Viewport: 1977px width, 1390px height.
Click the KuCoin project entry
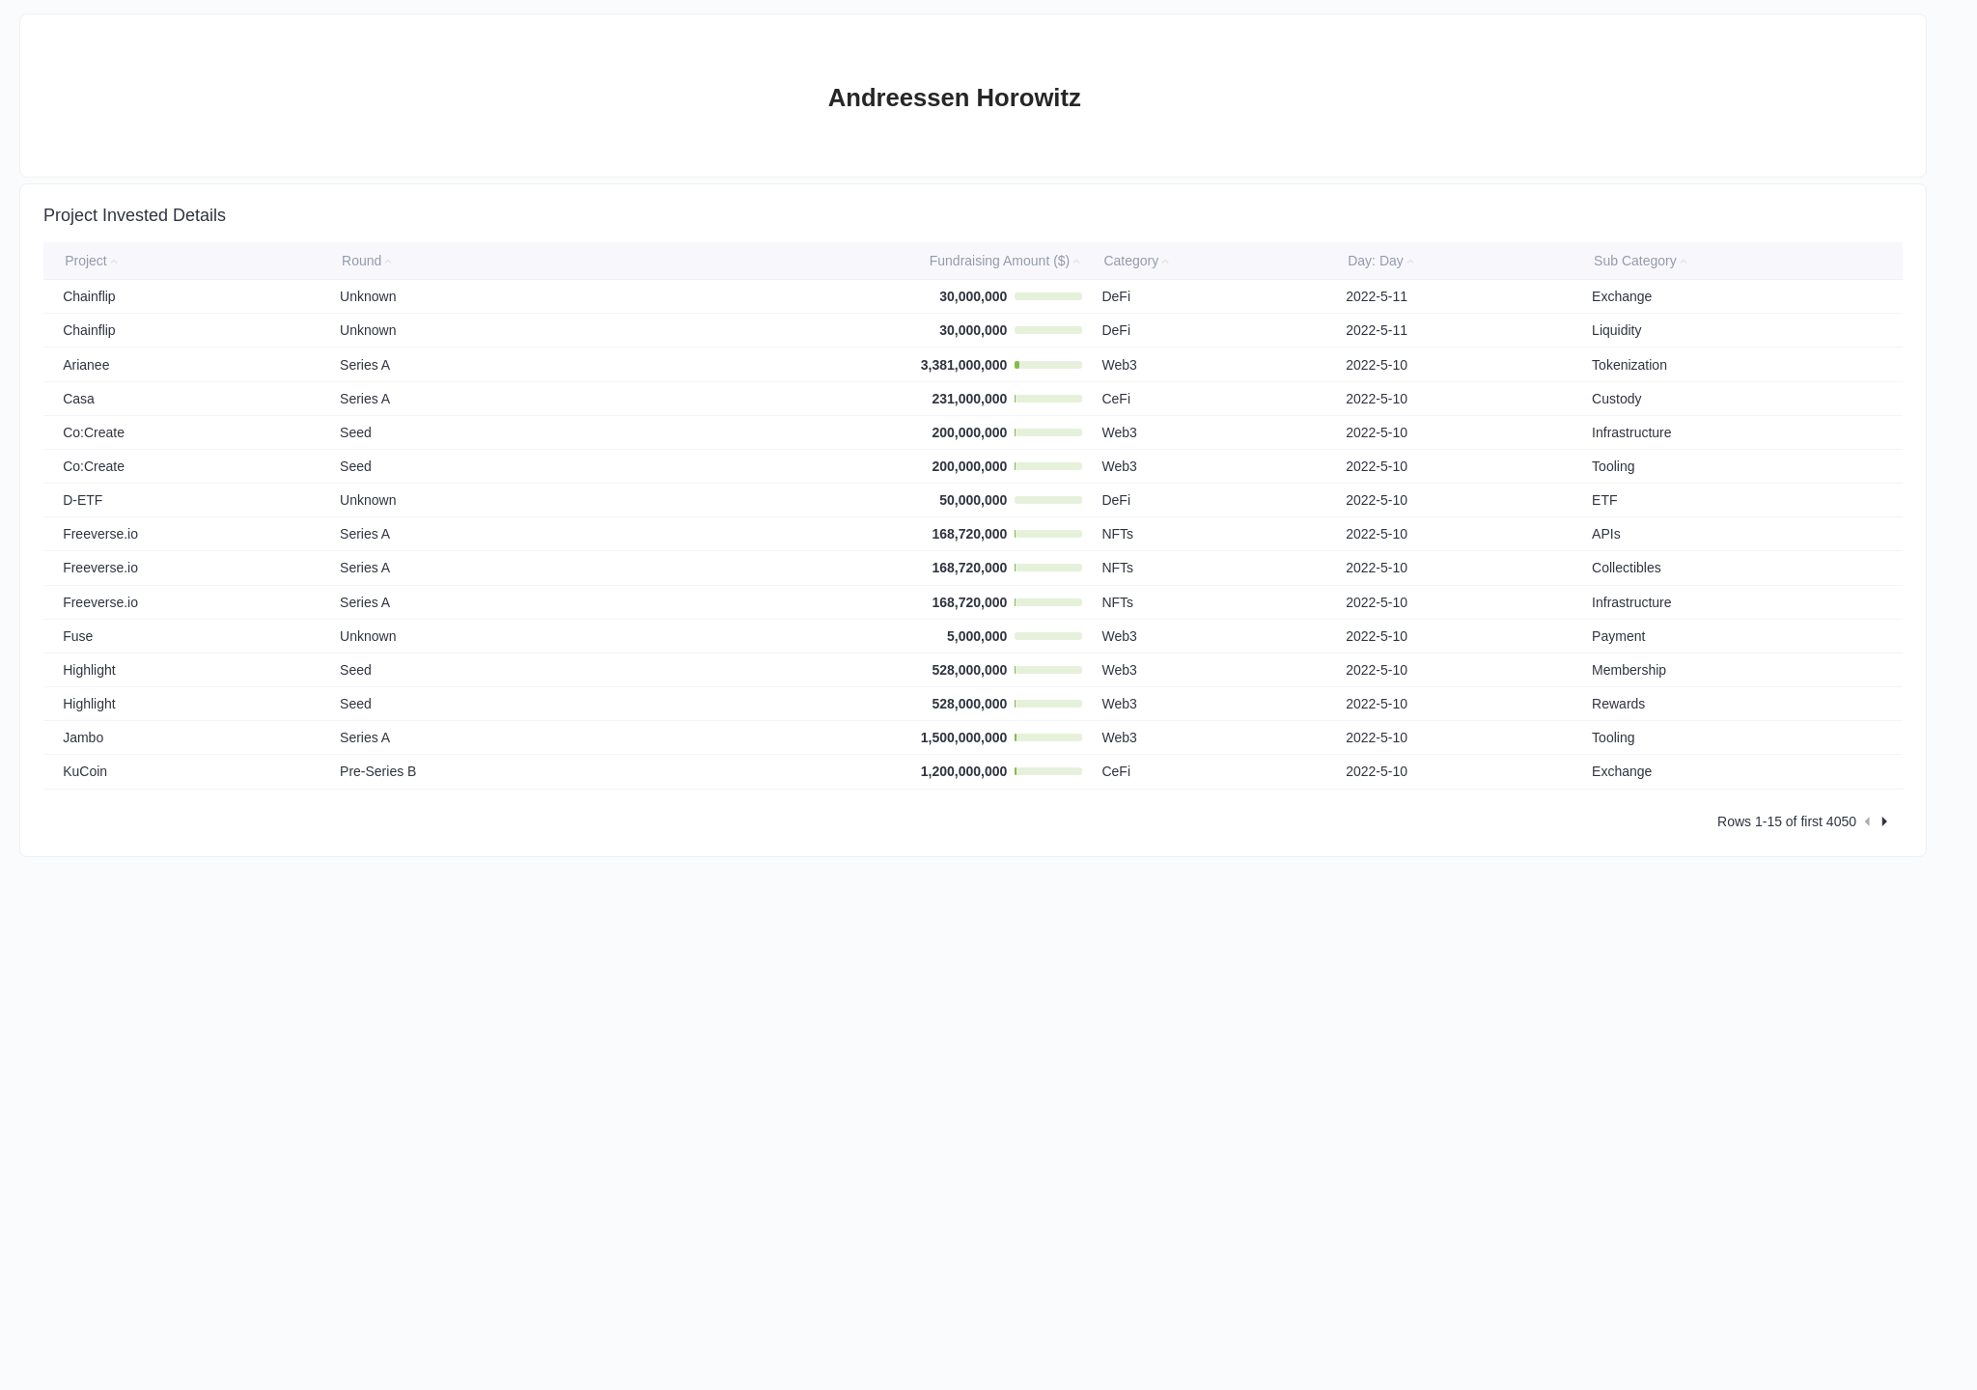85,771
